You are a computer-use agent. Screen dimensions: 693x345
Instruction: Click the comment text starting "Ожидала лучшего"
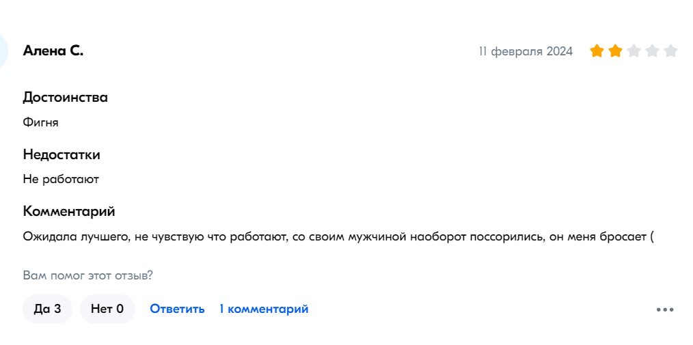point(339,237)
